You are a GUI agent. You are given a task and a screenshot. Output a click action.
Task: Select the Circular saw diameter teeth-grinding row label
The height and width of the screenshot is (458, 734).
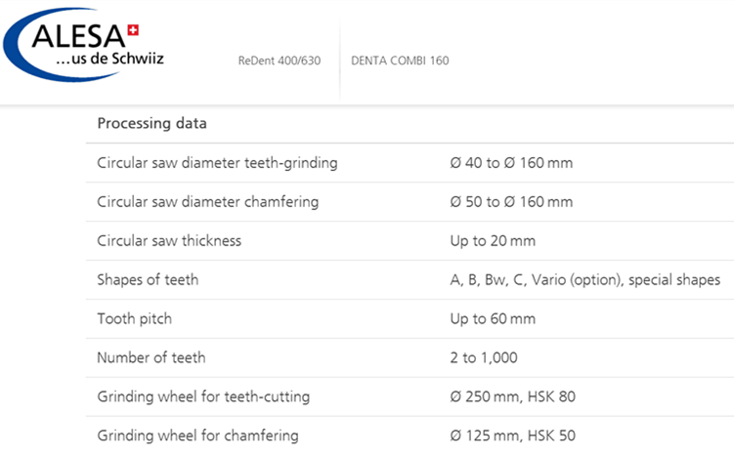pyautogui.click(x=217, y=163)
